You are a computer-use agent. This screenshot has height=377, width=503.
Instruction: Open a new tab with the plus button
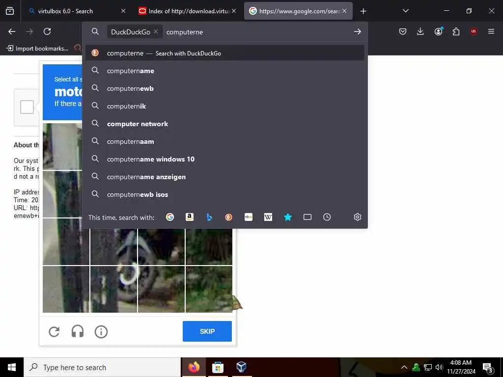coord(363,11)
